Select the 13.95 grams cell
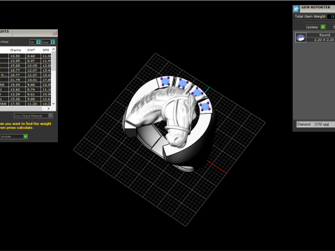The width and height of the screenshot is (335, 251). click(x=17, y=61)
